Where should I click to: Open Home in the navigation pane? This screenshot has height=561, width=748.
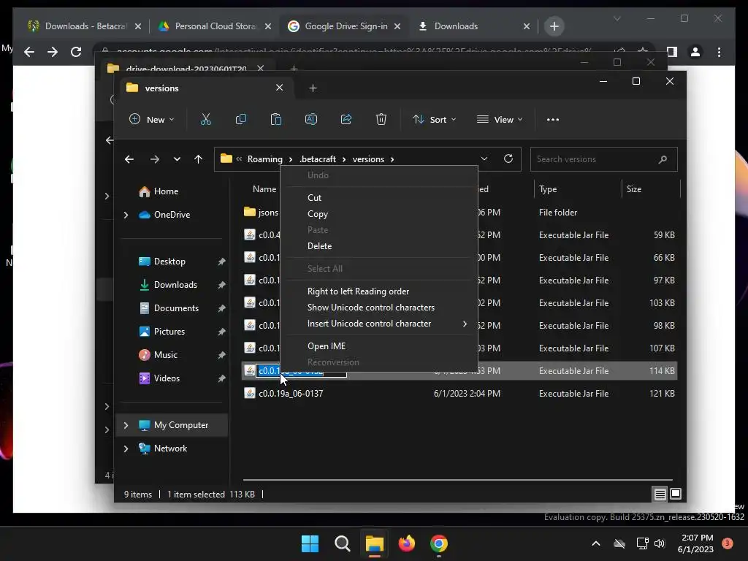pos(166,191)
